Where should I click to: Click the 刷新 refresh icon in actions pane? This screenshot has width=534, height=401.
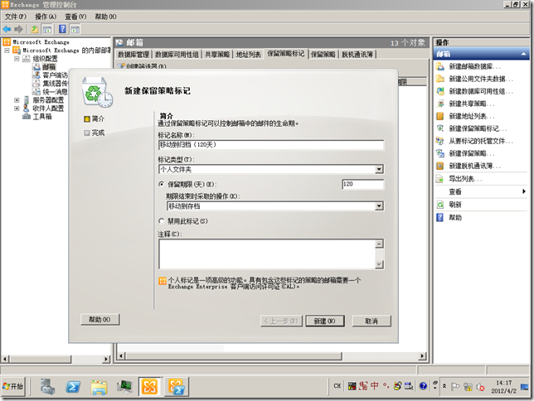(x=439, y=205)
